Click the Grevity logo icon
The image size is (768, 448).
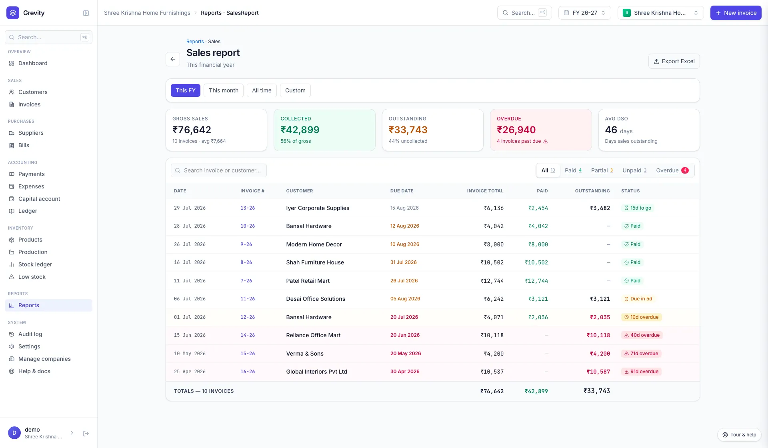(x=13, y=13)
